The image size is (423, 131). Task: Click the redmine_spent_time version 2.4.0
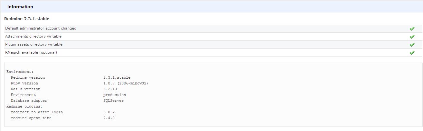click(x=109, y=118)
